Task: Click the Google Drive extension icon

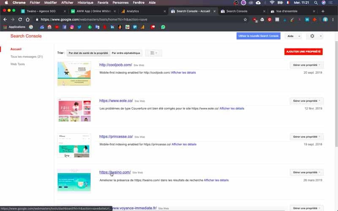Action: pyautogui.click(x=262, y=19)
